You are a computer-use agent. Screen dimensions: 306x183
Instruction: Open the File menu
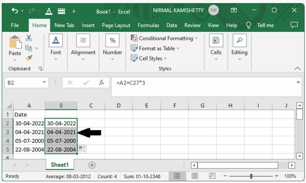[14, 25]
